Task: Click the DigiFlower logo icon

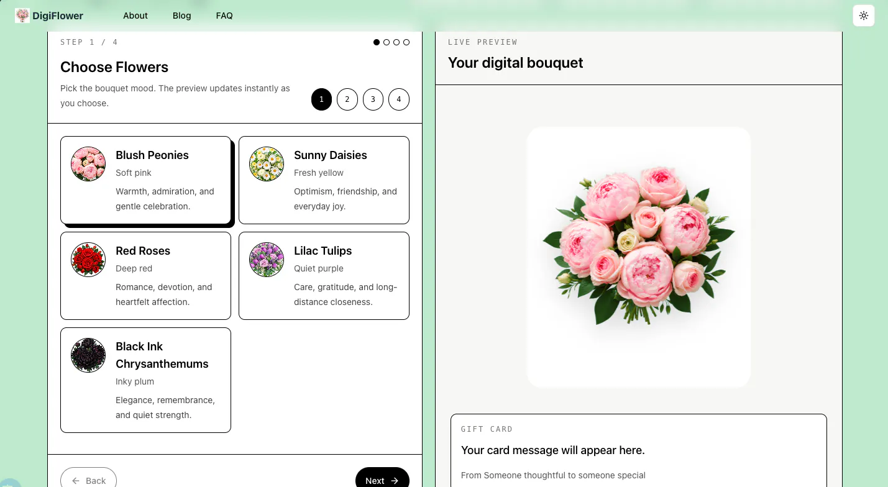Action: tap(22, 16)
